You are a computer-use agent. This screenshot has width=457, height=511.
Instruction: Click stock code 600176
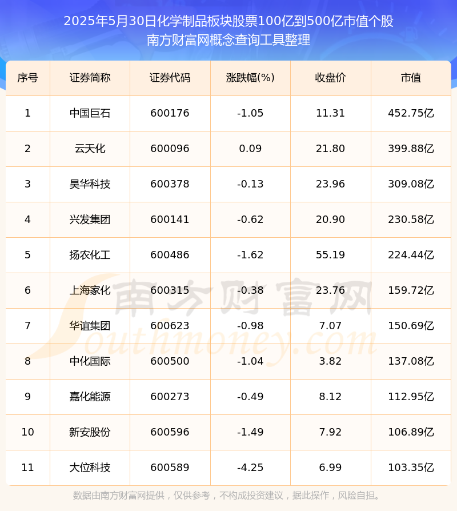[x=170, y=113]
